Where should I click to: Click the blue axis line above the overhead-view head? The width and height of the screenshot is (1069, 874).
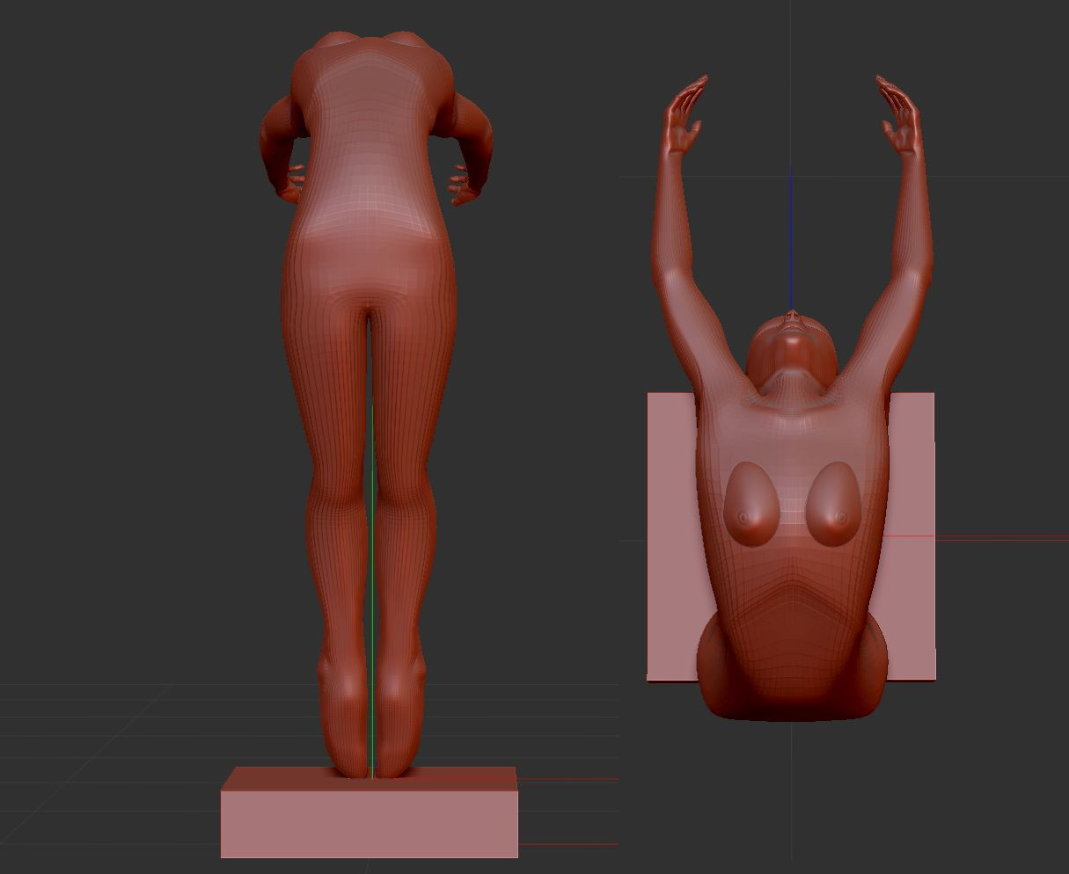pos(791,237)
